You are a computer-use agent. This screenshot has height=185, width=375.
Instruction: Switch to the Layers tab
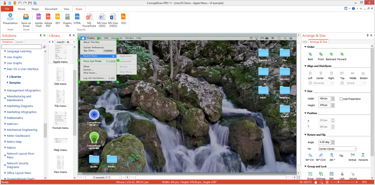(19, 42)
